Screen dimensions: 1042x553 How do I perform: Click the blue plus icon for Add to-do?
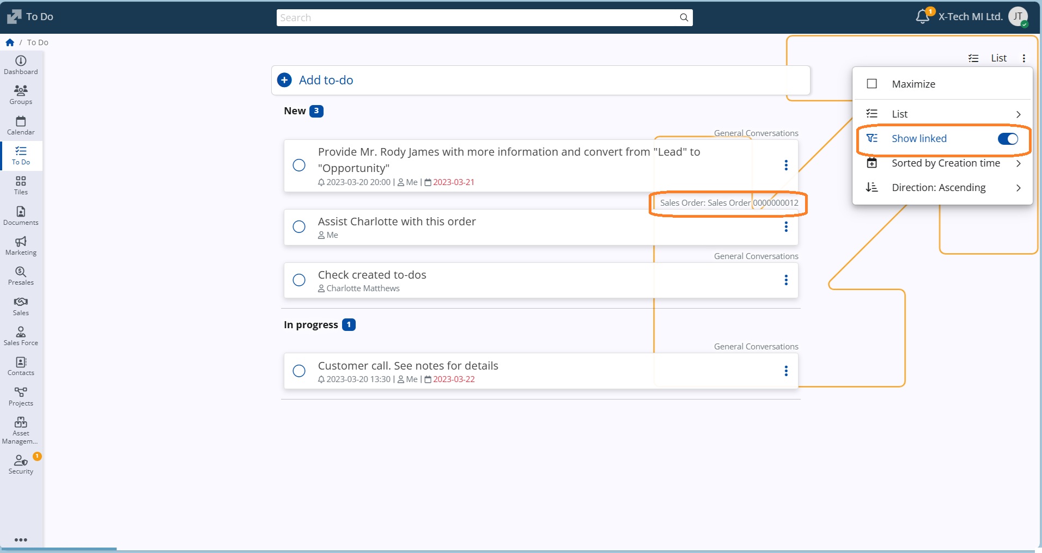pyautogui.click(x=284, y=80)
